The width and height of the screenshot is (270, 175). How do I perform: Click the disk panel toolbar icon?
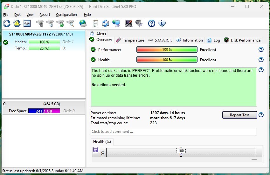(27, 23)
